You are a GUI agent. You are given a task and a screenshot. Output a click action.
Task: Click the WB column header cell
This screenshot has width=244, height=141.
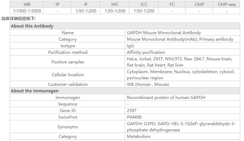click(27, 4)
